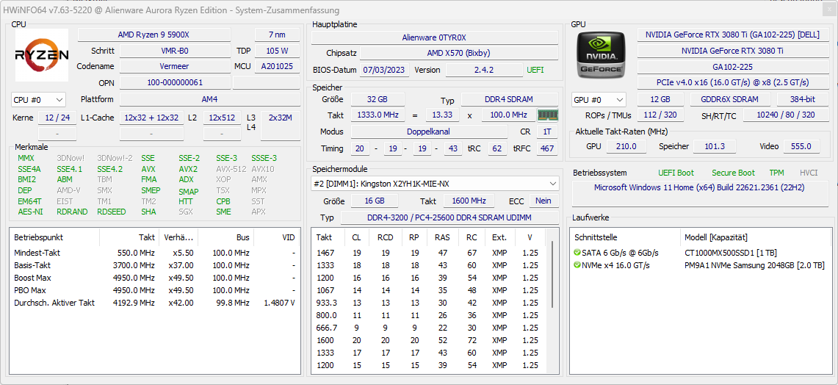Select the Microsoft Windows 11 Home operating system field

pyautogui.click(x=700, y=193)
